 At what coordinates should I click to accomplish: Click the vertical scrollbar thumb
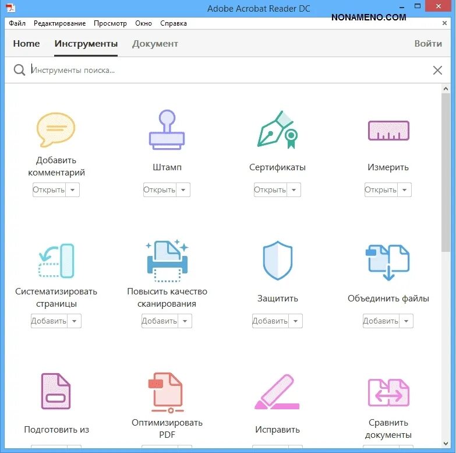point(446,173)
